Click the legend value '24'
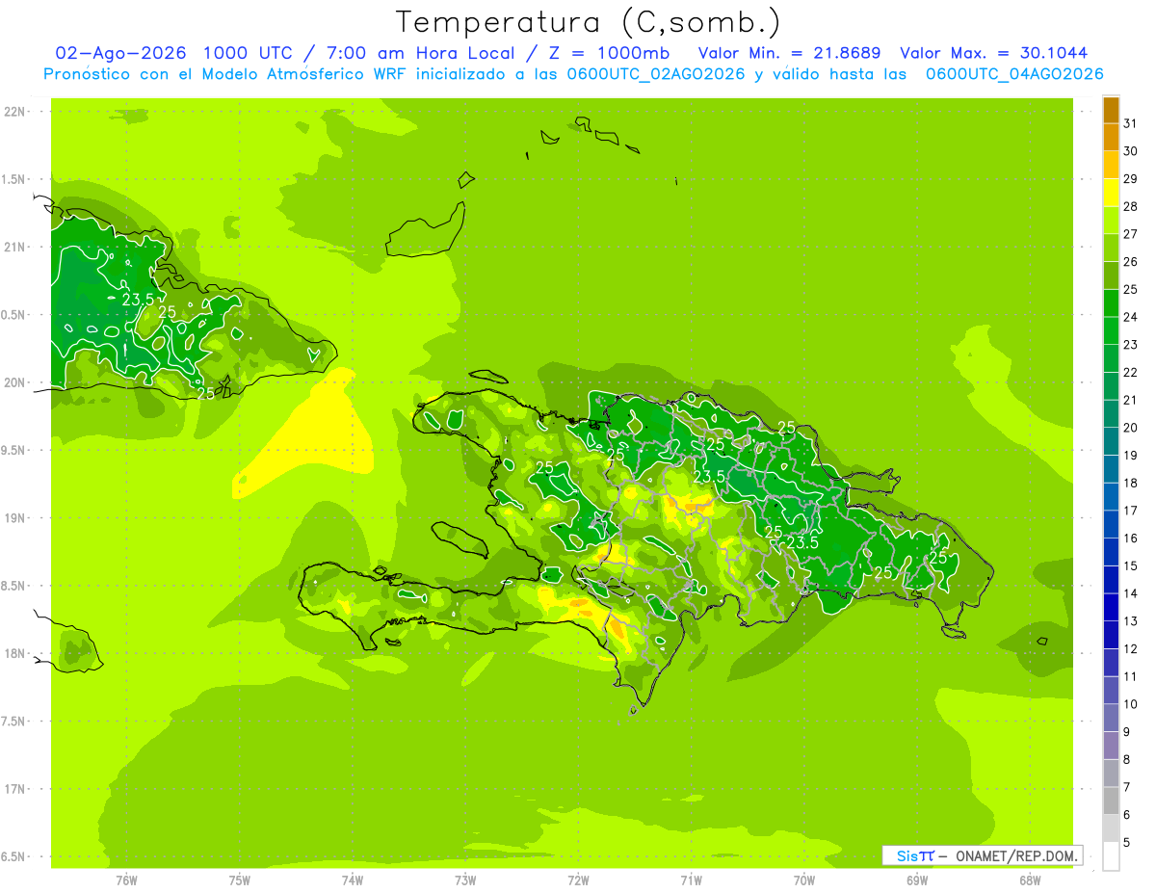The height and width of the screenshot is (893, 1156). 1131,317
